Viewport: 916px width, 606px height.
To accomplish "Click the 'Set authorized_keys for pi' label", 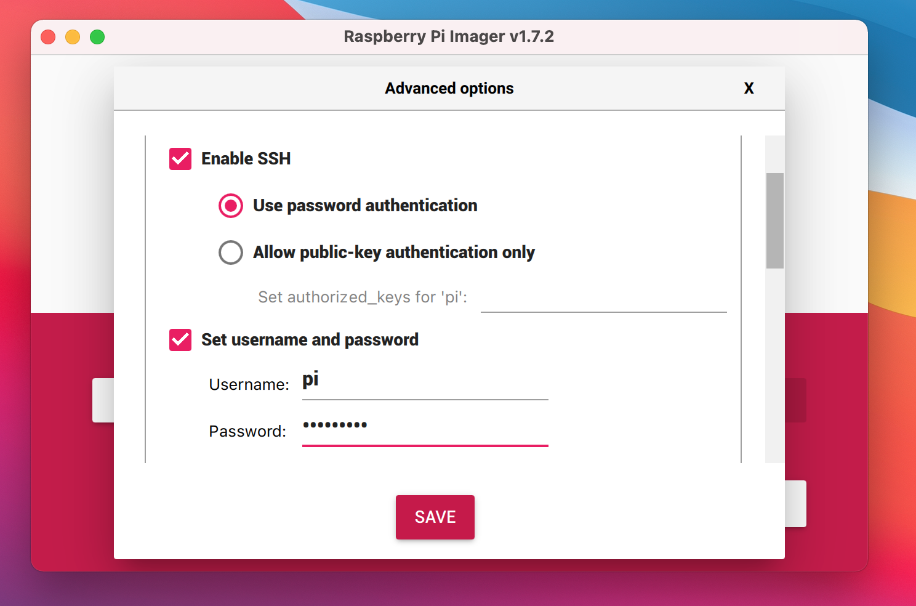I will point(362,297).
